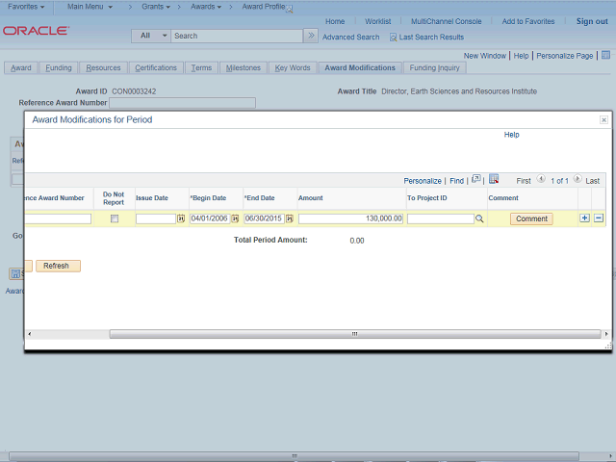Switch to the Key Words tab

coord(293,68)
